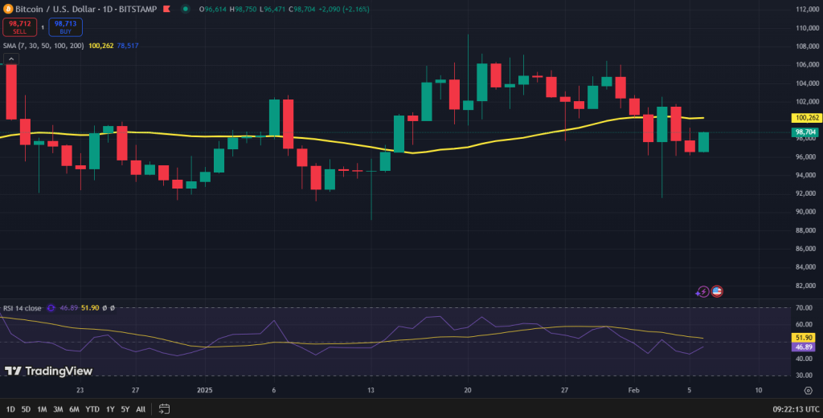
Task: Click the 13 label on the date axis
Action: [371, 390]
